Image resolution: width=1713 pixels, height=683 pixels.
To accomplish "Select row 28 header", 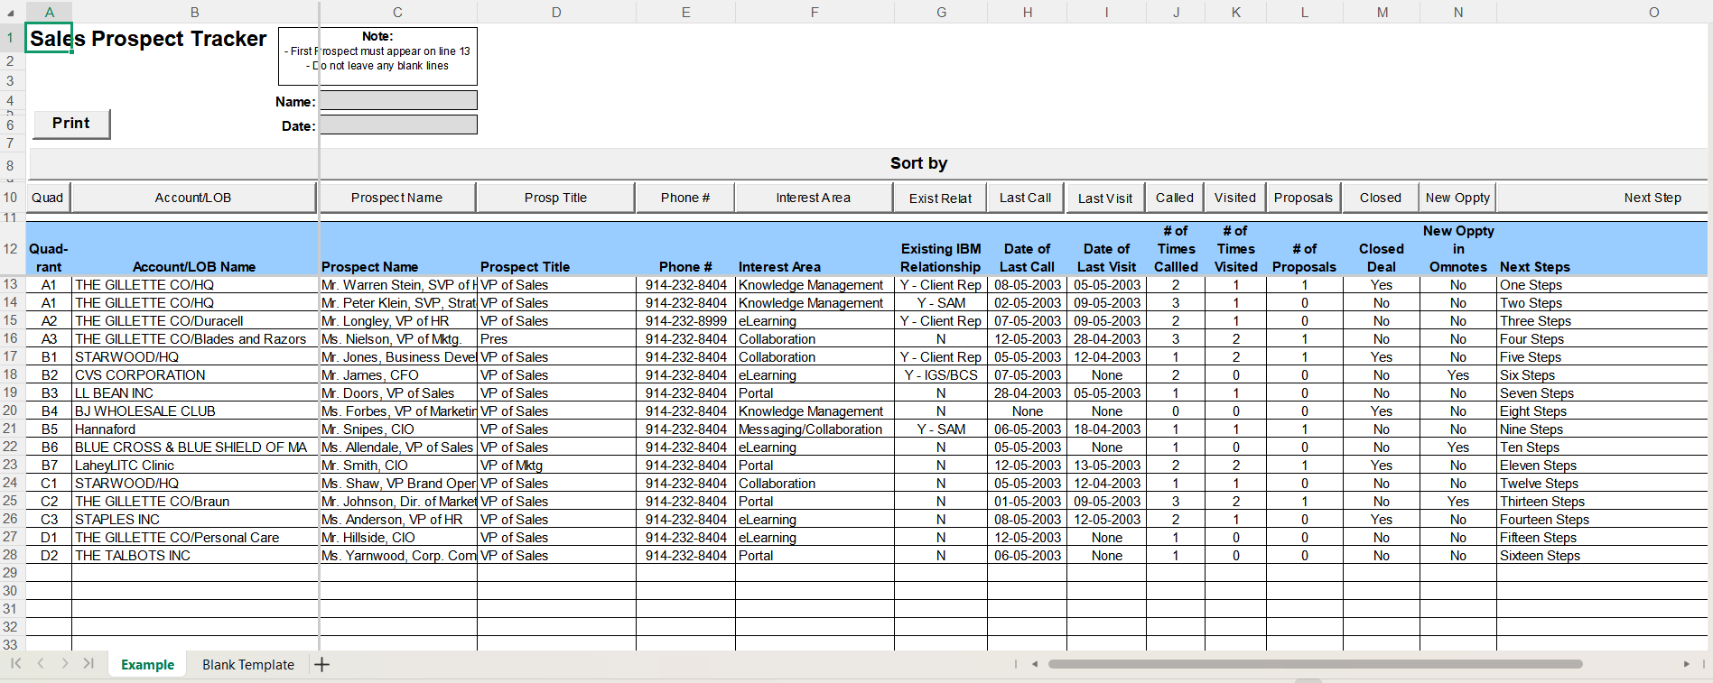I will coord(11,555).
